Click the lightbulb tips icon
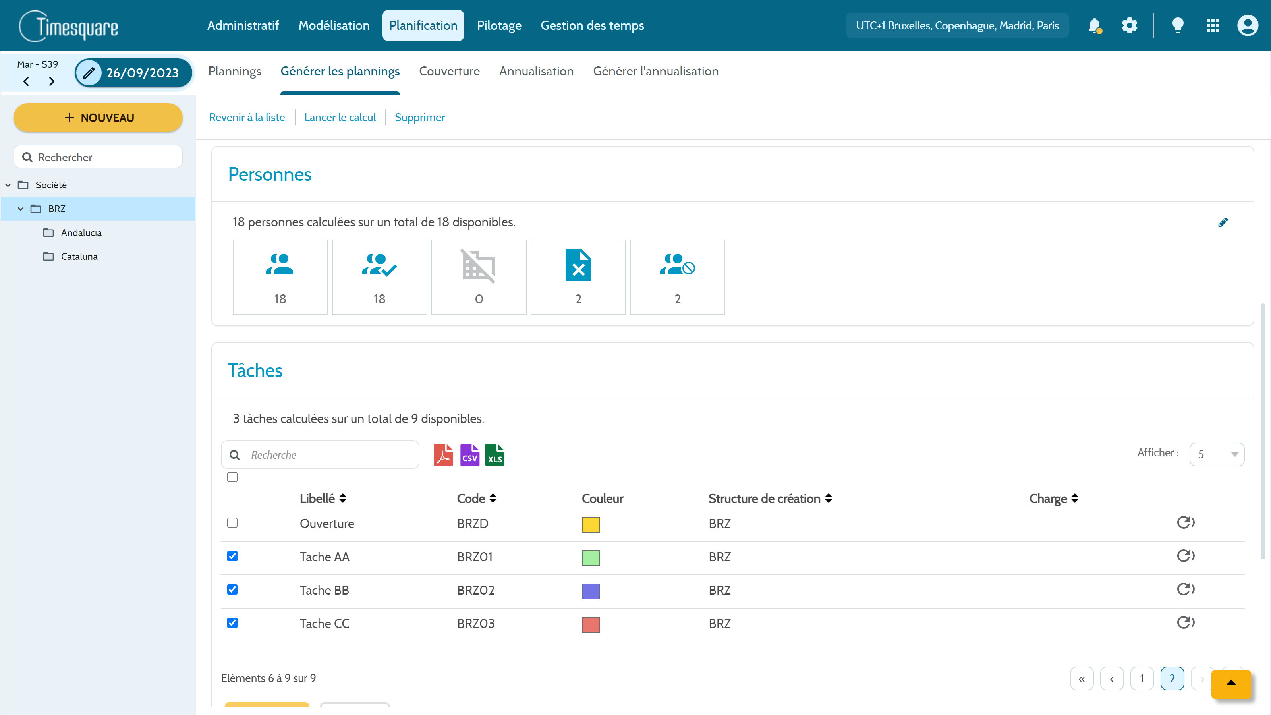 [x=1178, y=26]
